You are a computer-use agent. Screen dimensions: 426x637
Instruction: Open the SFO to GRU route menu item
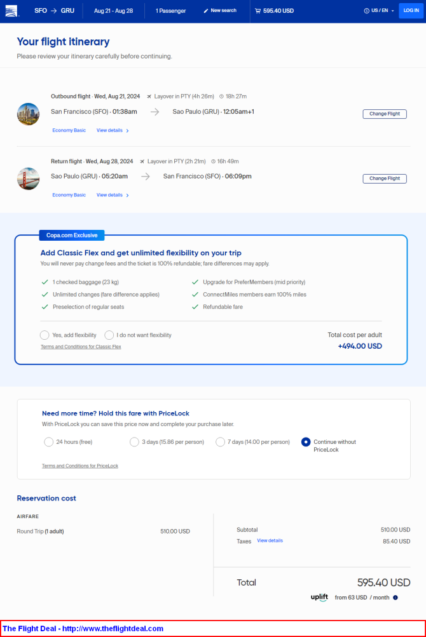coord(55,11)
